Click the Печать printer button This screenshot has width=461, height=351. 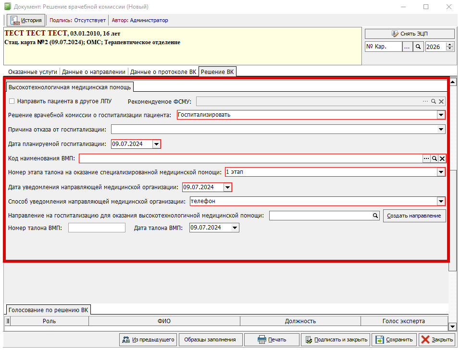coord(272,339)
